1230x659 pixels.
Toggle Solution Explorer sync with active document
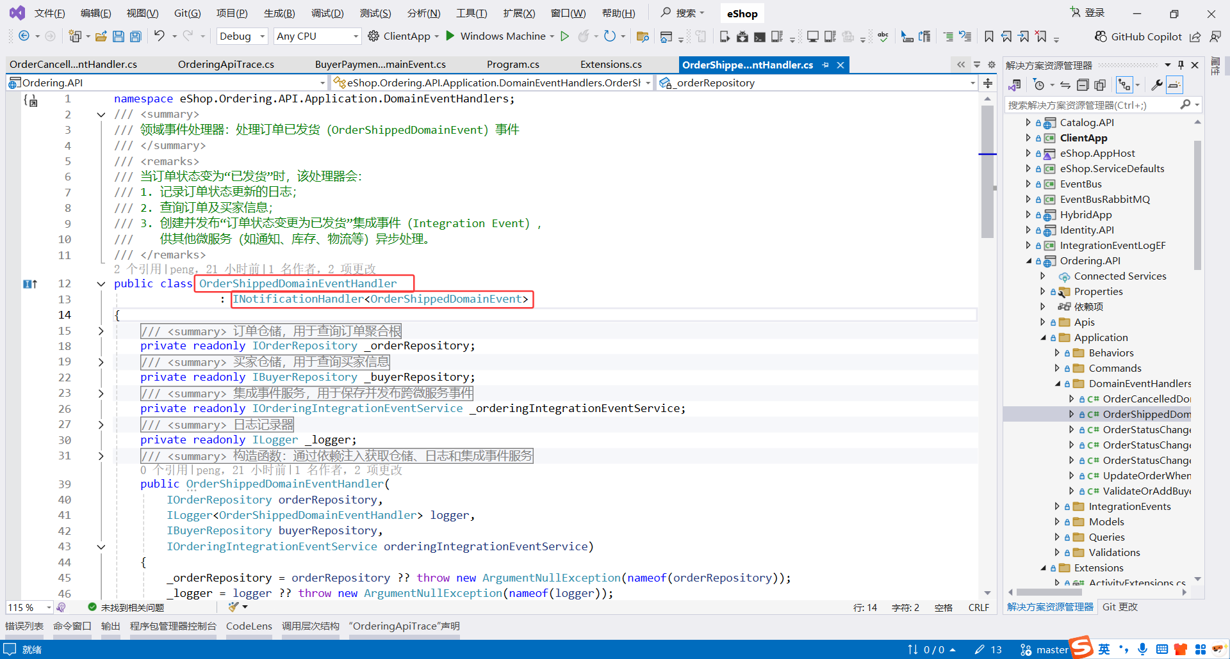[x=1065, y=85]
